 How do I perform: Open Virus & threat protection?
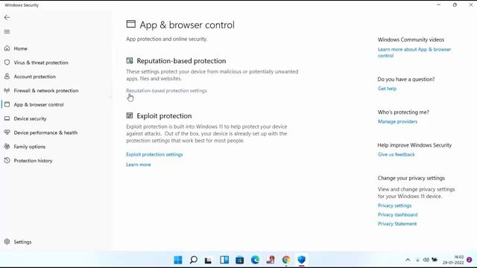[x=41, y=63]
